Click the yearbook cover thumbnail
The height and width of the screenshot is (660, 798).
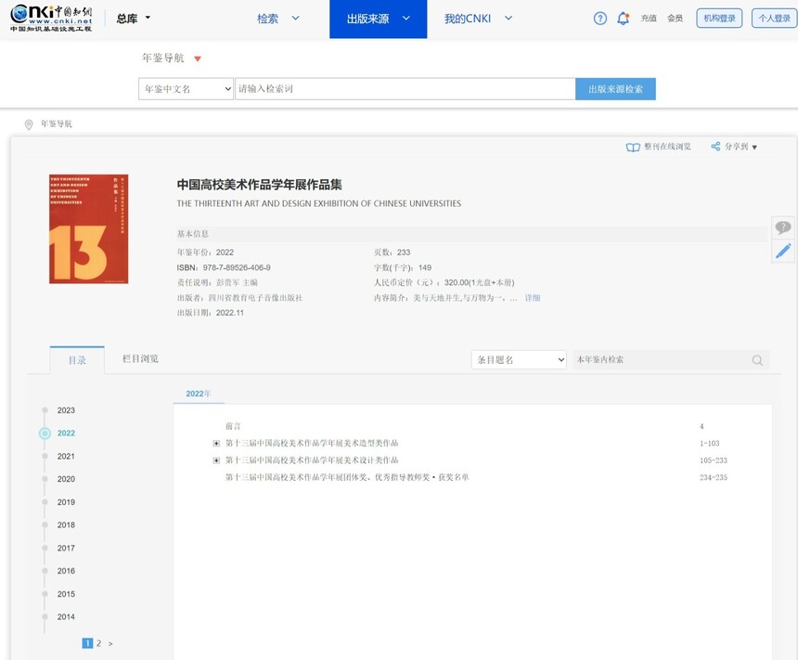tap(88, 228)
